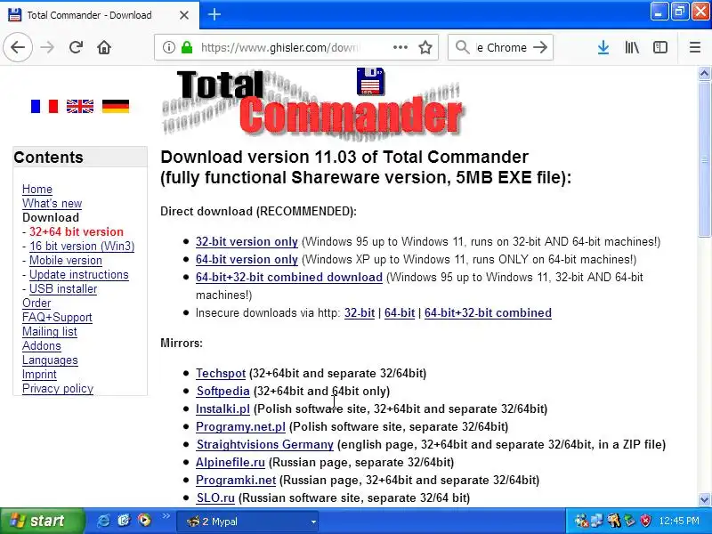Open the FAQ+Support link
Screen dimensions: 712x534
57,317
